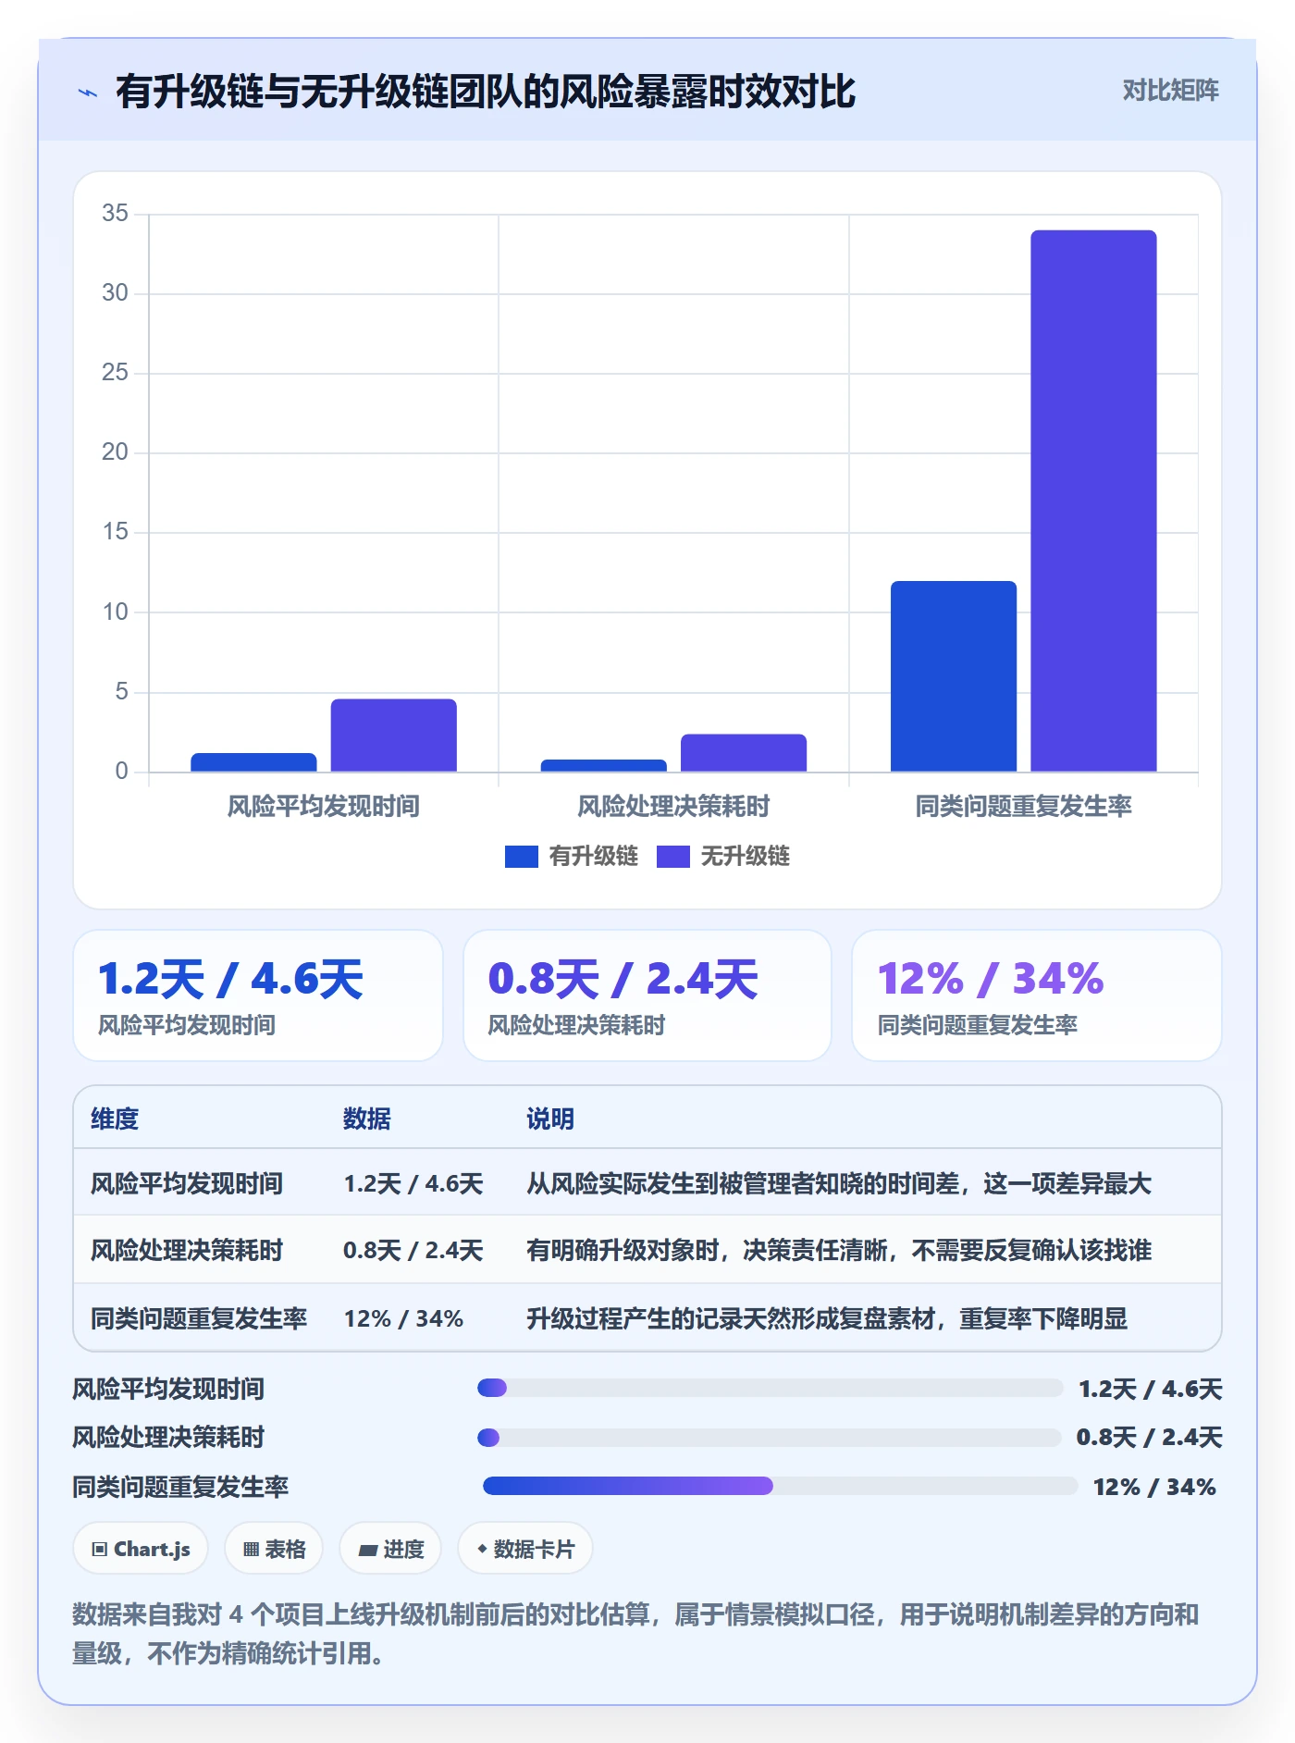Click the chart x-axis label 风险处理决策耗时
The width and height of the screenshot is (1295, 1743).
click(x=673, y=807)
